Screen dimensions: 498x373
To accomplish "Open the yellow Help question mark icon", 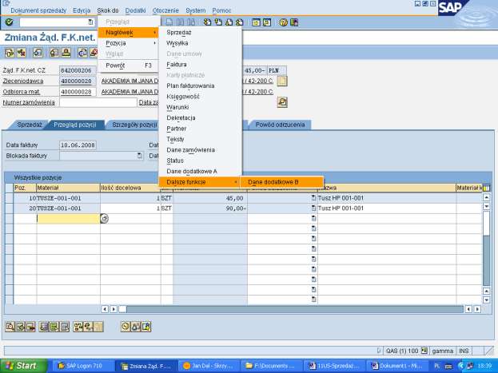I will click(283, 22).
